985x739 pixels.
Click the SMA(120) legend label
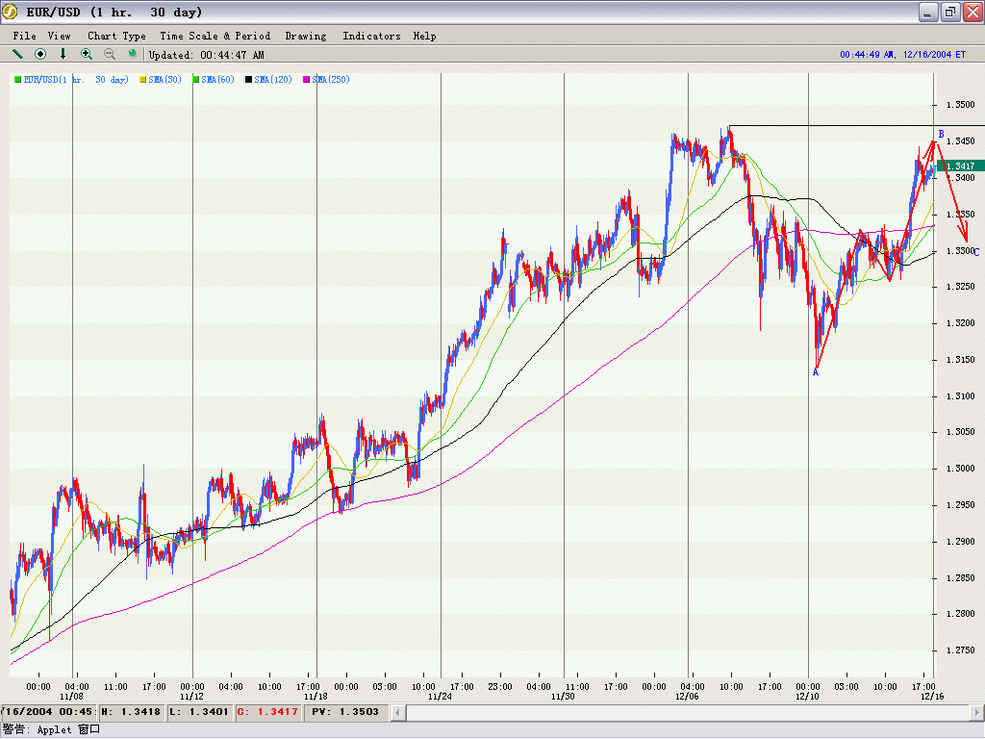273,80
